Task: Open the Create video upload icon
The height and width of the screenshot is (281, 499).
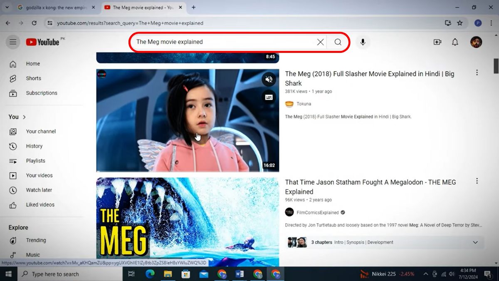Action: click(x=437, y=42)
